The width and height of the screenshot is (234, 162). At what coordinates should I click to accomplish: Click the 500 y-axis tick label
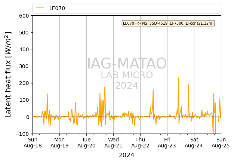(24, 33)
